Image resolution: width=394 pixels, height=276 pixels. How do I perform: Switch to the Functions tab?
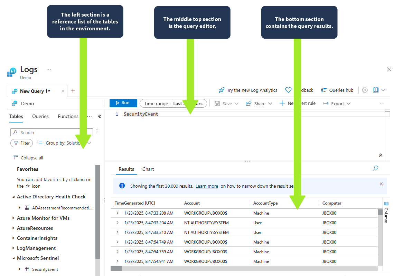coord(68,116)
